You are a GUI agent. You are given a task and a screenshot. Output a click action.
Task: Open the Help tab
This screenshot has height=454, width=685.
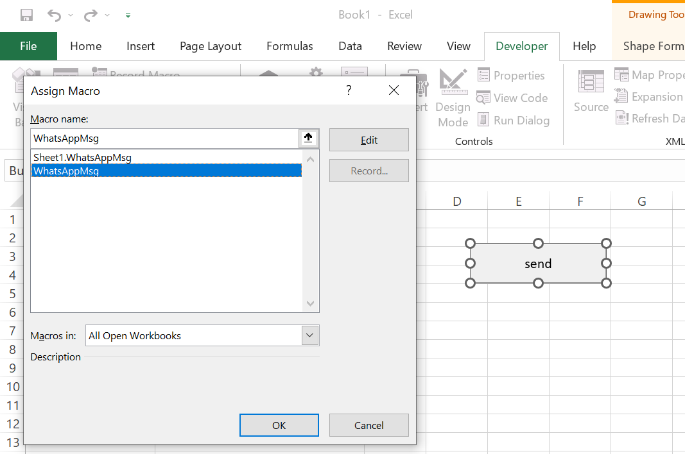pos(584,46)
